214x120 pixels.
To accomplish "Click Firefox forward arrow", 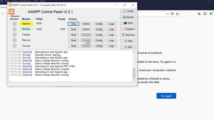I will [x=2, y=14].
